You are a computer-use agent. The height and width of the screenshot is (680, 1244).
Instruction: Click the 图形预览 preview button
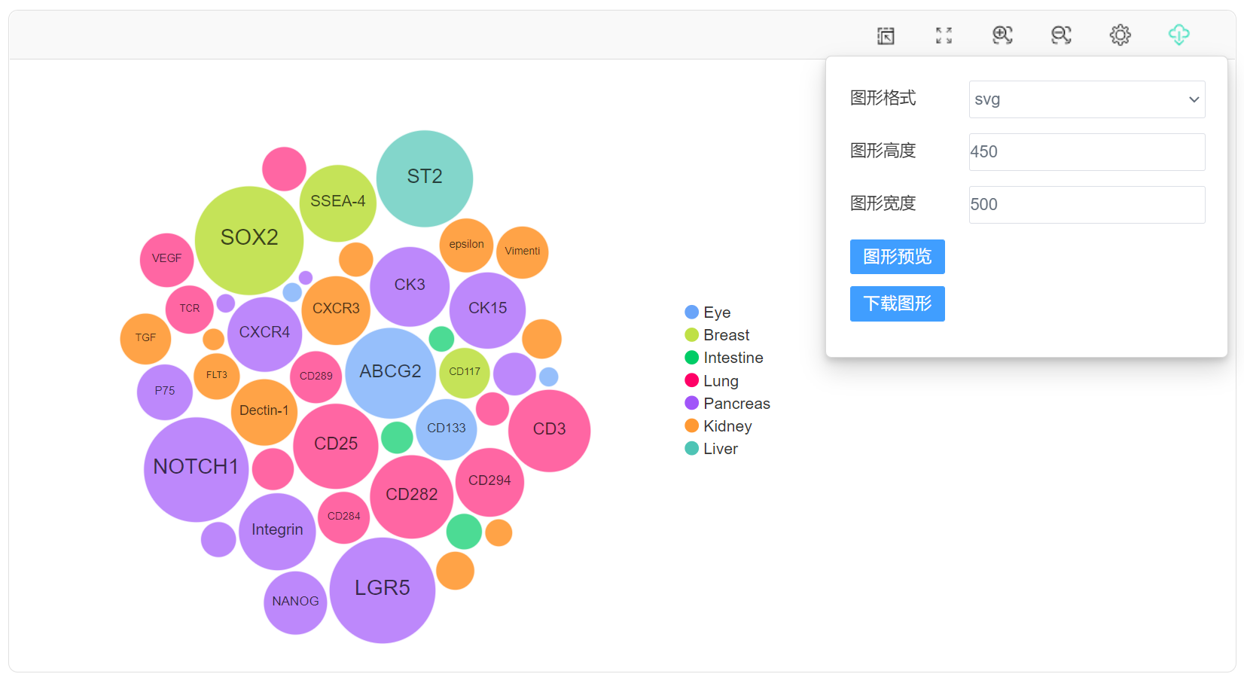coord(897,257)
